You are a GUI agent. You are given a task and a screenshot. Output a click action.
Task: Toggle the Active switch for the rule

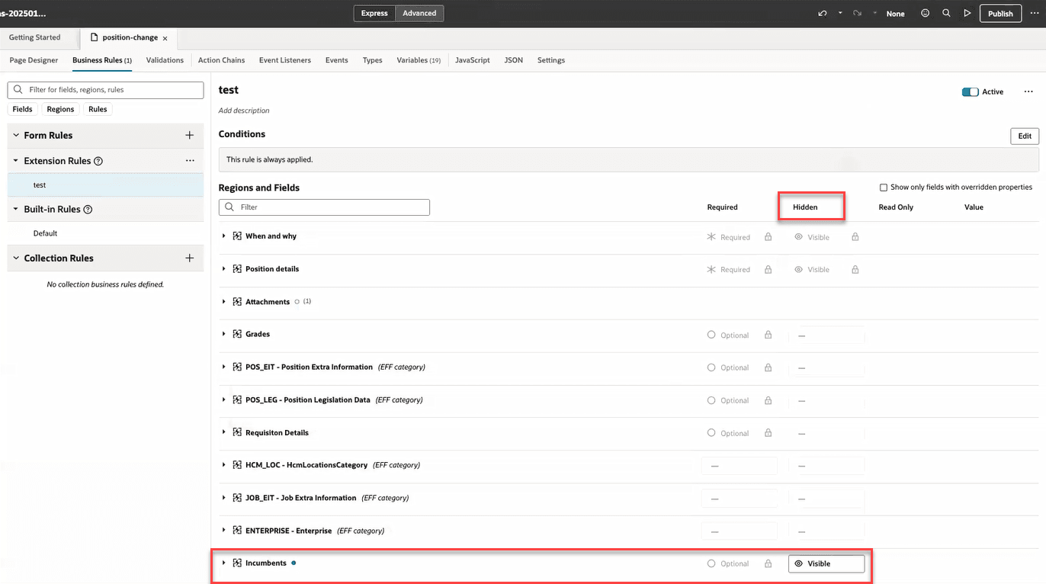click(970, 91)
